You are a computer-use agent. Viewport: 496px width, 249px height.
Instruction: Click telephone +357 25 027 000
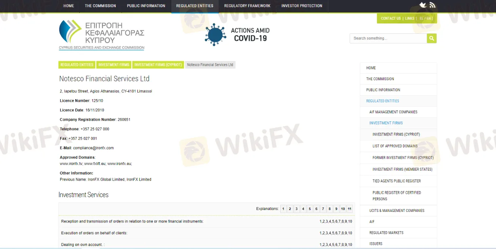pyautogui.click(x=95, y=129)
